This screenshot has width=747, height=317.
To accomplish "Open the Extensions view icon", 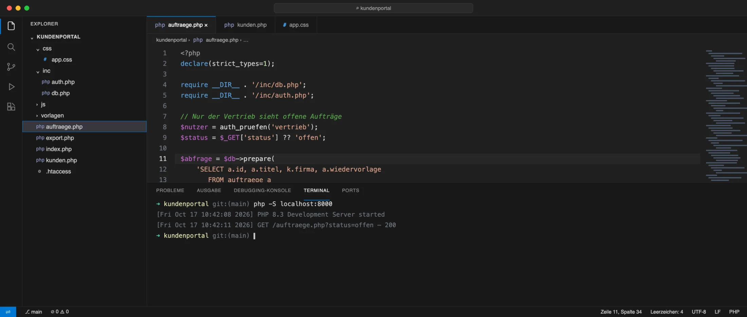I will tap(11, 107).
